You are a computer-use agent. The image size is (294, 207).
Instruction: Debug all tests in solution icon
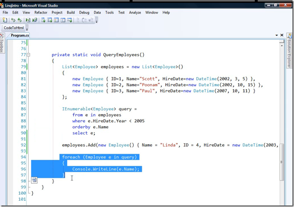[x=35, y=20]
